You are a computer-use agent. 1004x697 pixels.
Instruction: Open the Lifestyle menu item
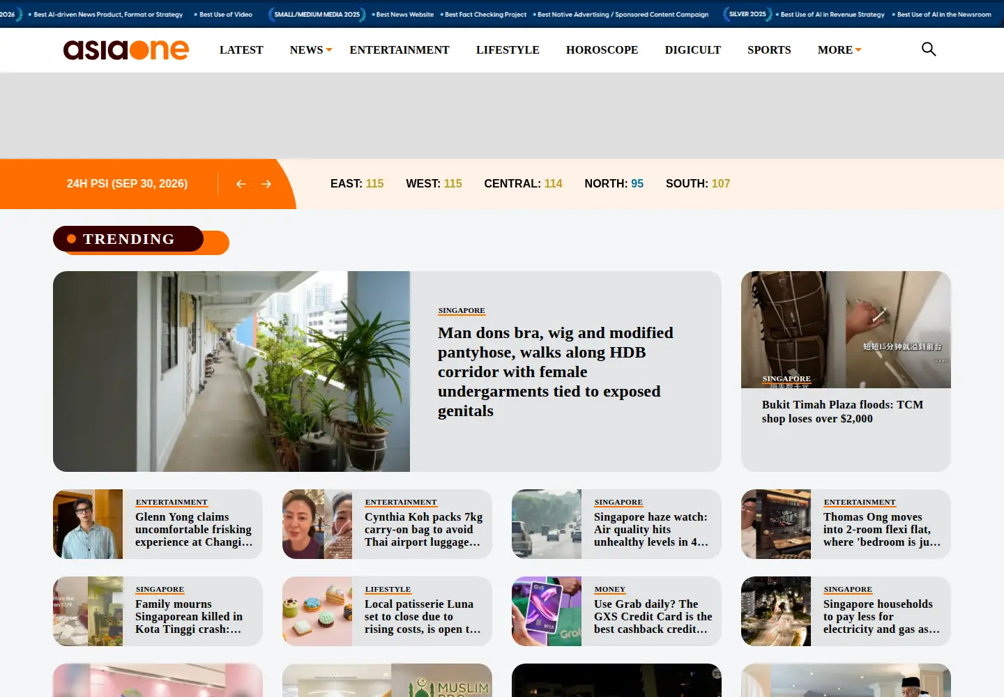(508, 50)
